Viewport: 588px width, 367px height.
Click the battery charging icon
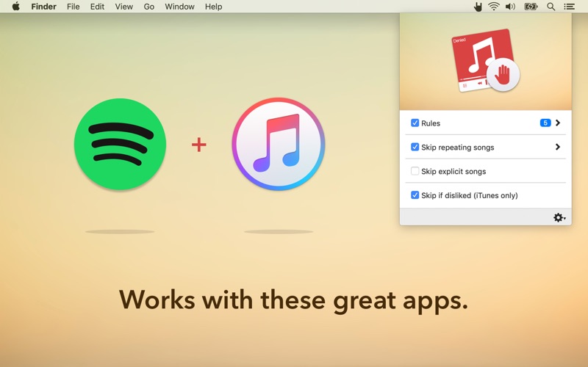tap(531, 7)
